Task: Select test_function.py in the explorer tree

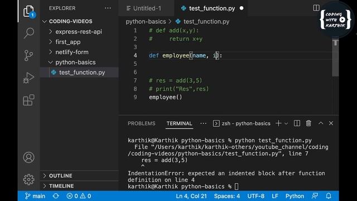Action: (79, 72)
